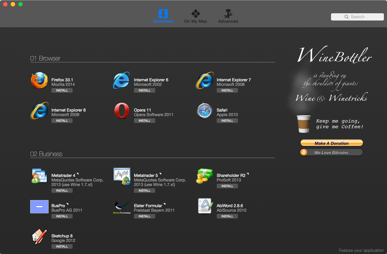Viewport: 387px width, 254px height.
Task: Install Metatrader 4
Action: click(62, 191)
